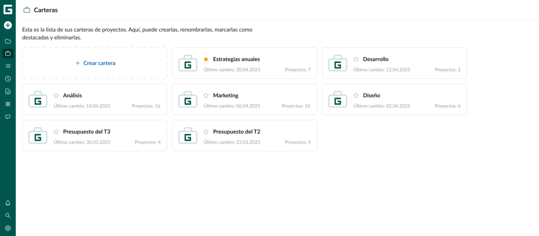Screen dimensions: 539x236
Task: Click the text Último cambio: 22.03.2025
Action: coord(232,142)
